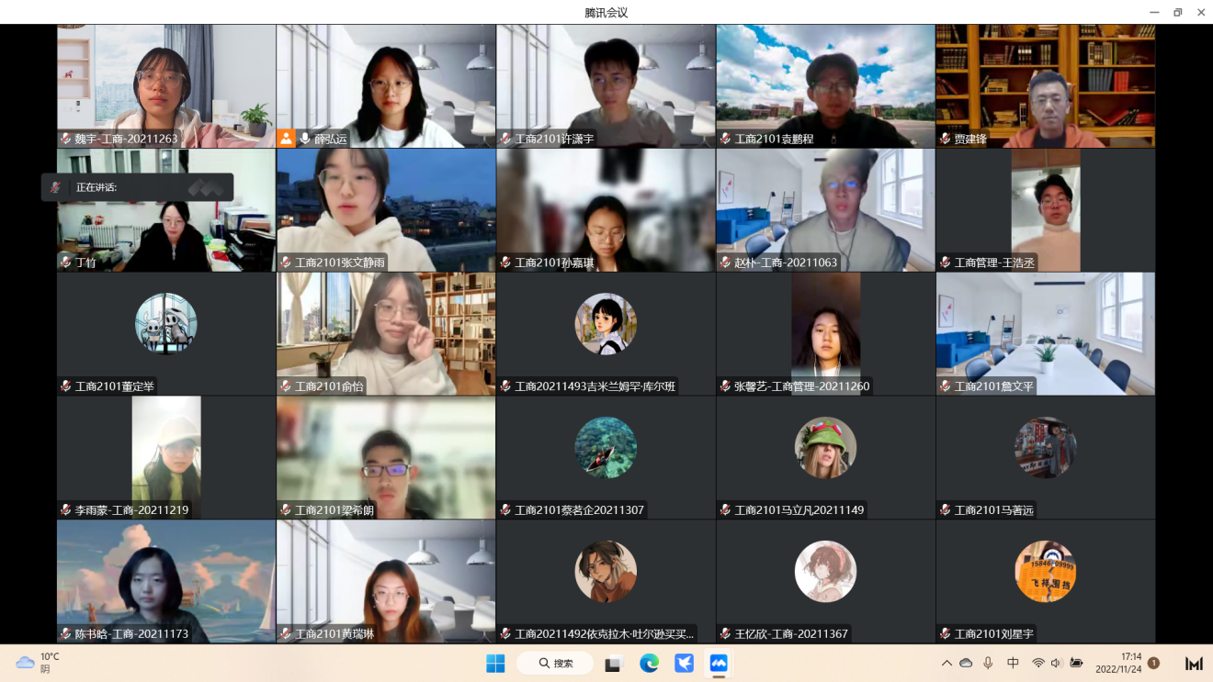
Task: Click the notification badge beside the clock
Action: [1153, 663]
